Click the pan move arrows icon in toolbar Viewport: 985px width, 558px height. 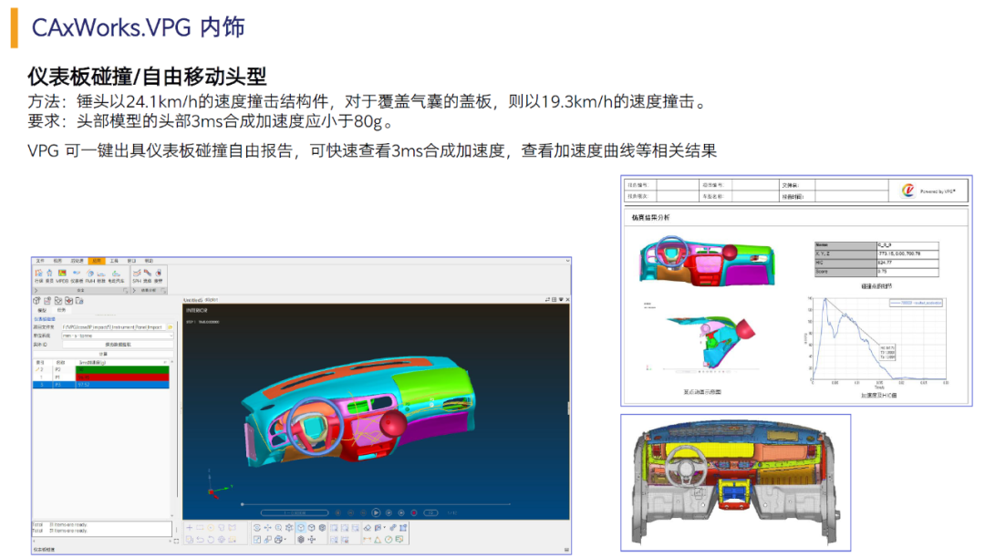click(267, 528)
